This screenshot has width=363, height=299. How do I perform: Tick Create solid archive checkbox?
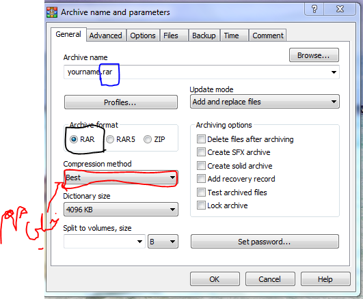point(201,166)
